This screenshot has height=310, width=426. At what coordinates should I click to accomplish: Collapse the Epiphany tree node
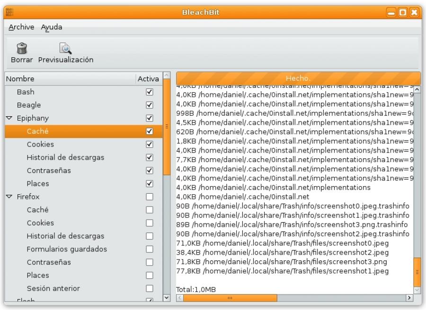coord(9,118)
